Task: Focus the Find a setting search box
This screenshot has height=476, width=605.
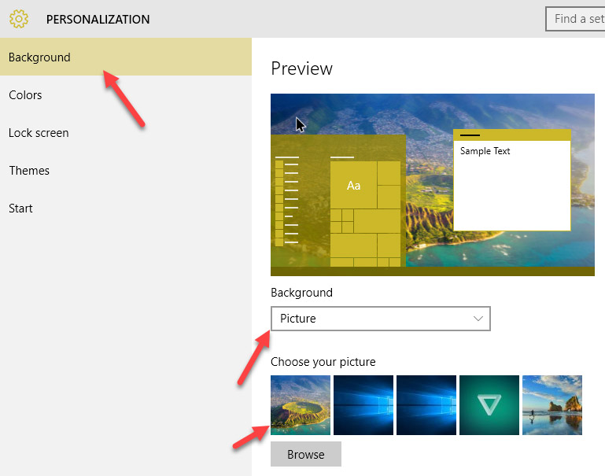Action: coord(575,19)
